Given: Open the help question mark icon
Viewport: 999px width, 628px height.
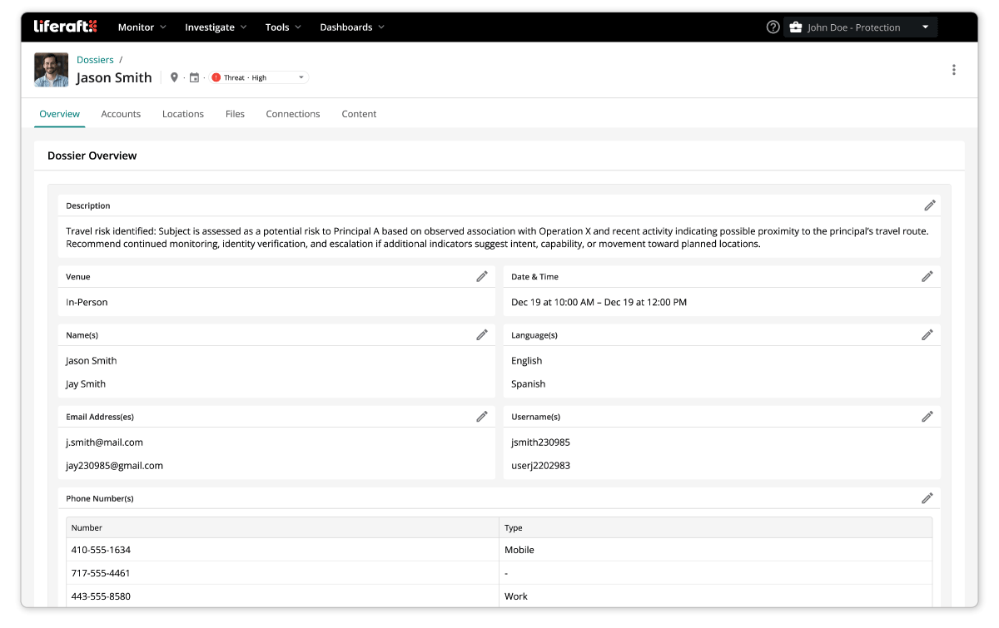Looking at the screenshot, I should (773, 27).
